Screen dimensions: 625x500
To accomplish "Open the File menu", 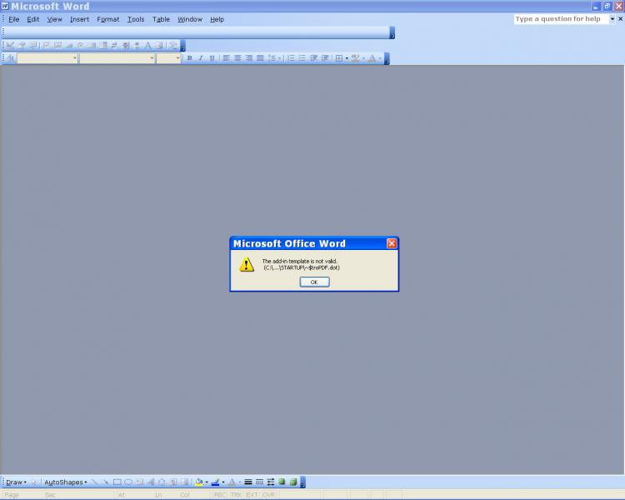I will [14, 19].
